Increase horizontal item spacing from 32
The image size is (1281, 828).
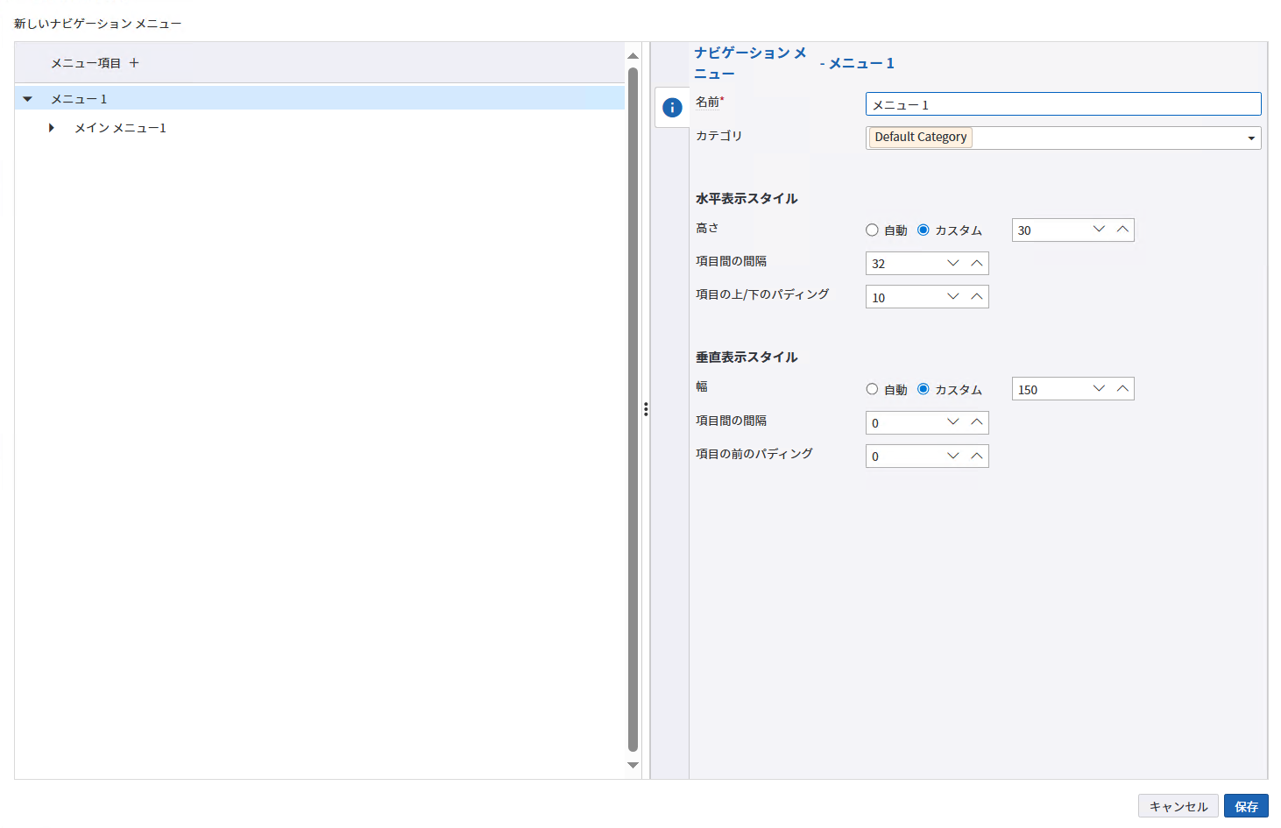tap(977, 263)
